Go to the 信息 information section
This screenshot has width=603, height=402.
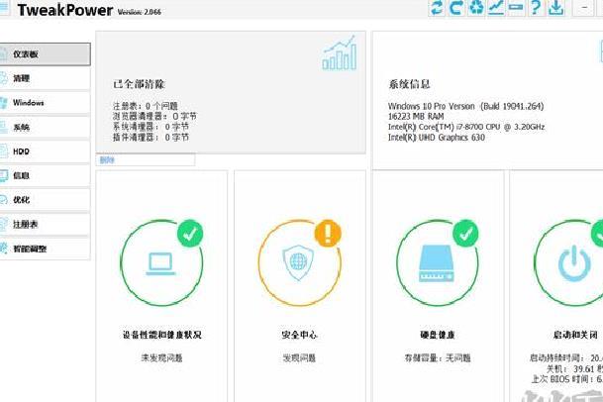click(45, 176)
